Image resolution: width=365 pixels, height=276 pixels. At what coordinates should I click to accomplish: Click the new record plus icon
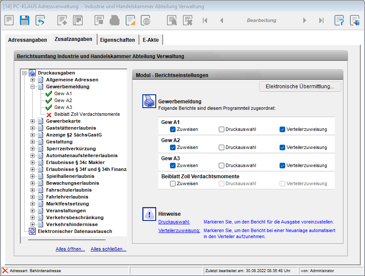tap(63, 20)
